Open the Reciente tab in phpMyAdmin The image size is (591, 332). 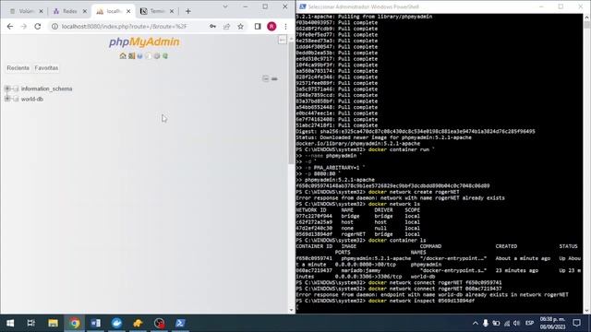click(18, 68)
